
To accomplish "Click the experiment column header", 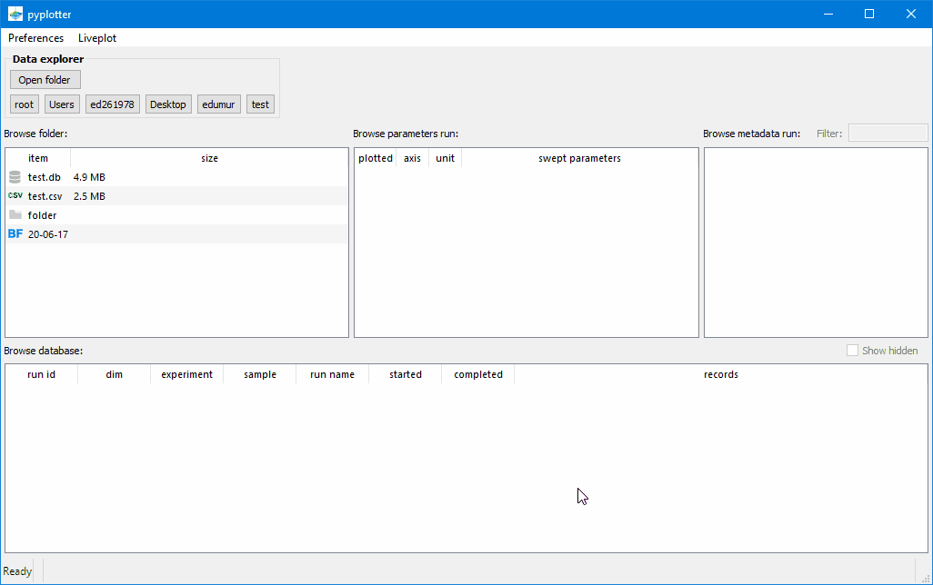I will [x=186, y=374].
